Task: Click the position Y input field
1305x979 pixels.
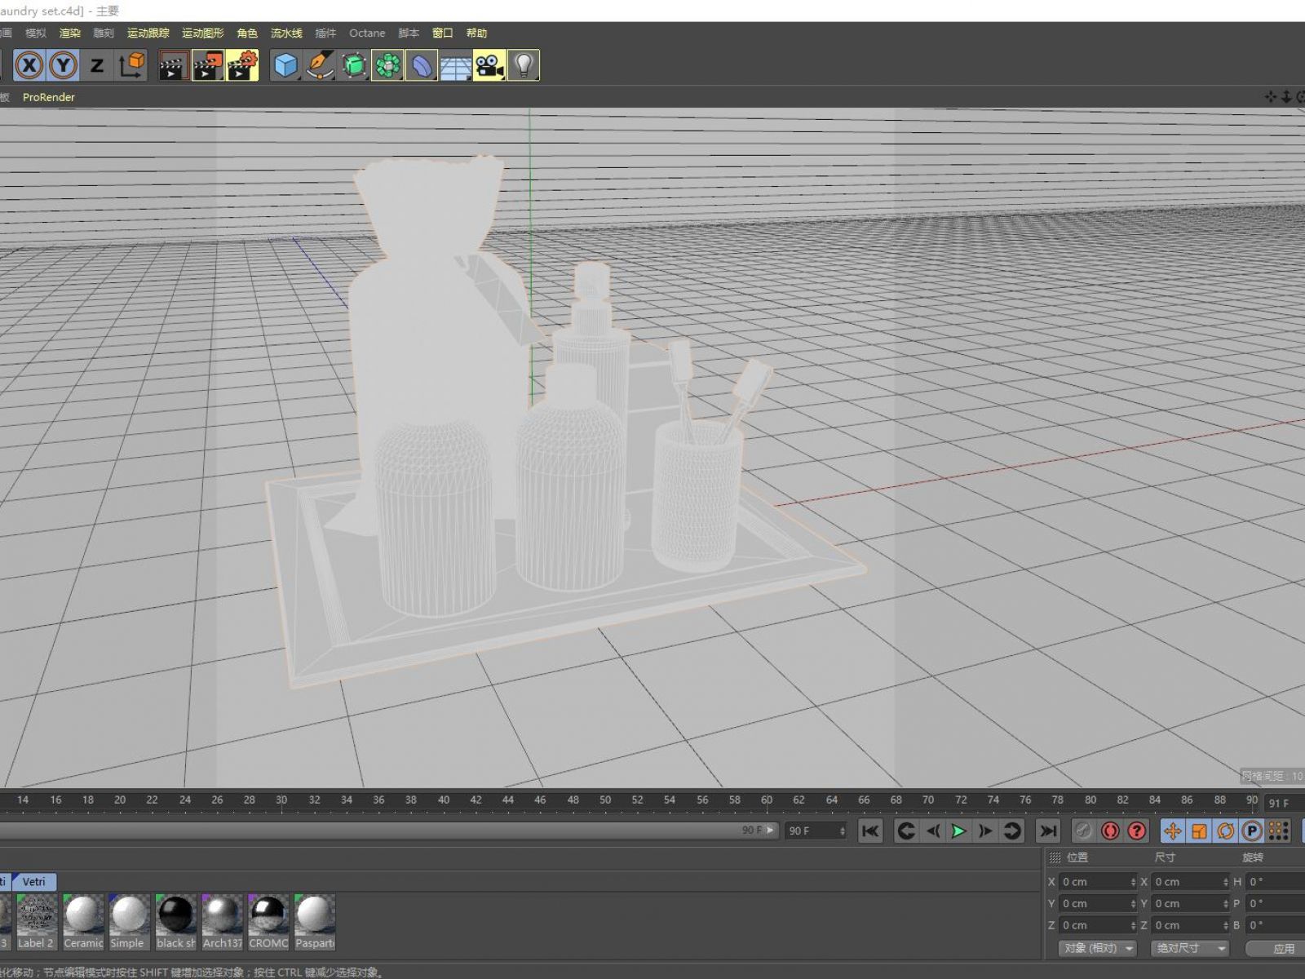Action: pos(1099,903)
